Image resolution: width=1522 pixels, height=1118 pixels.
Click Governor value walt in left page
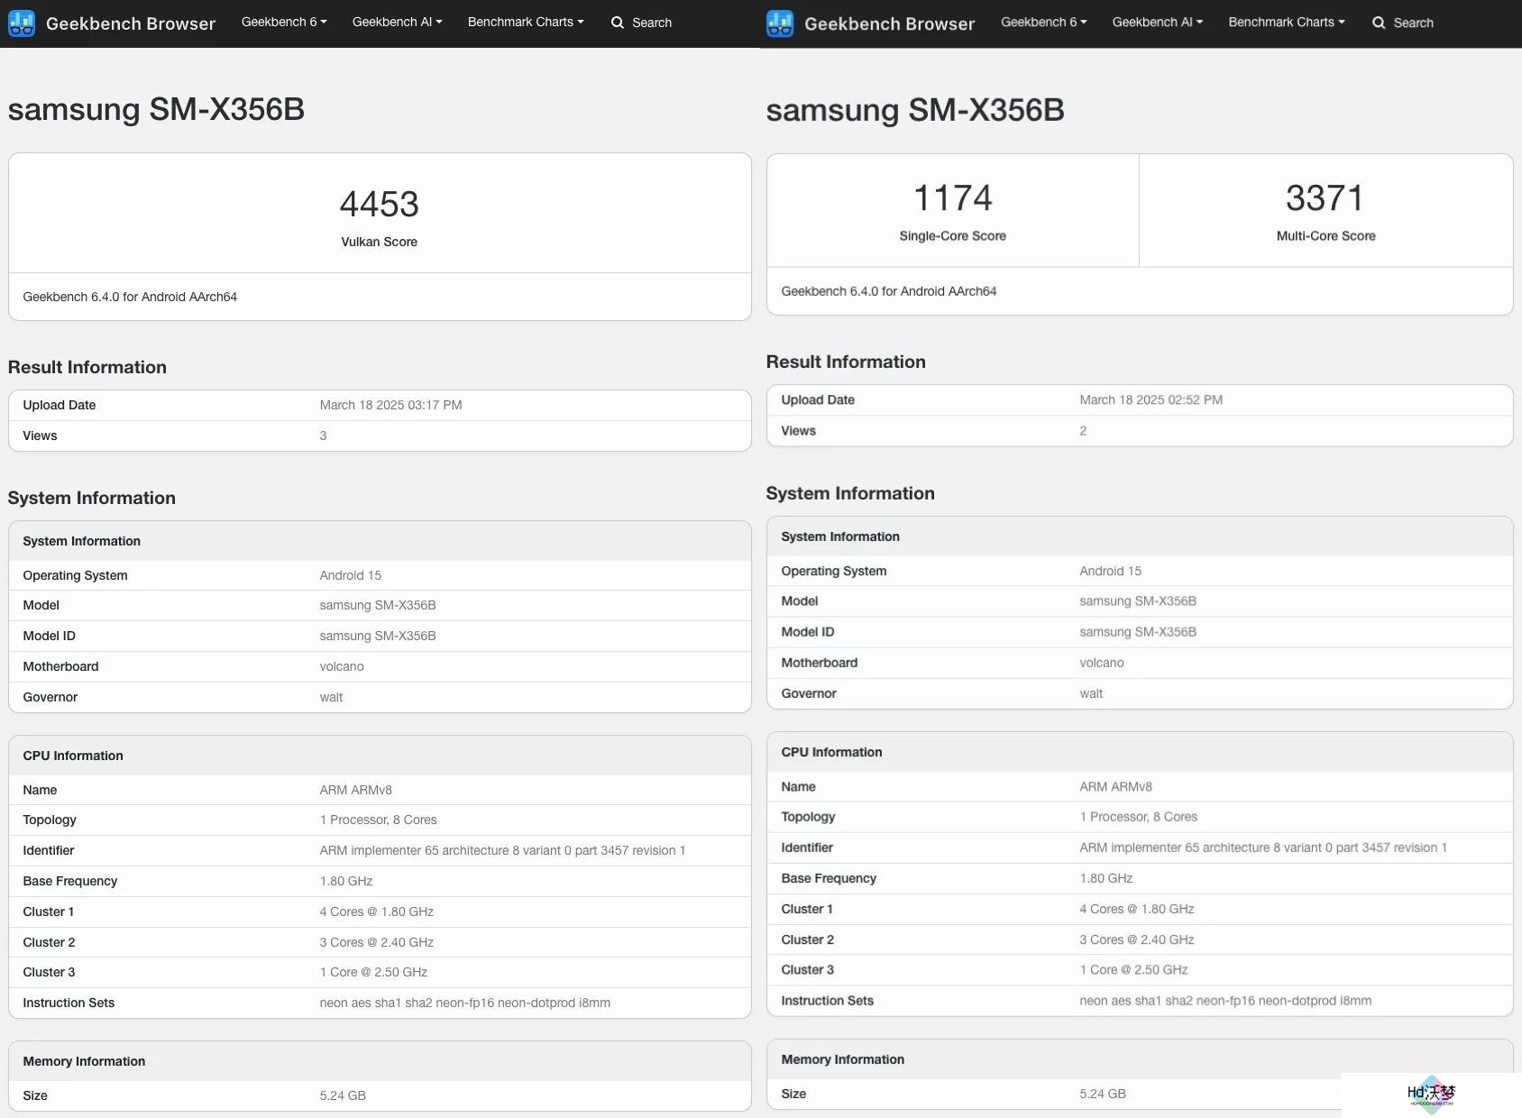331,697
